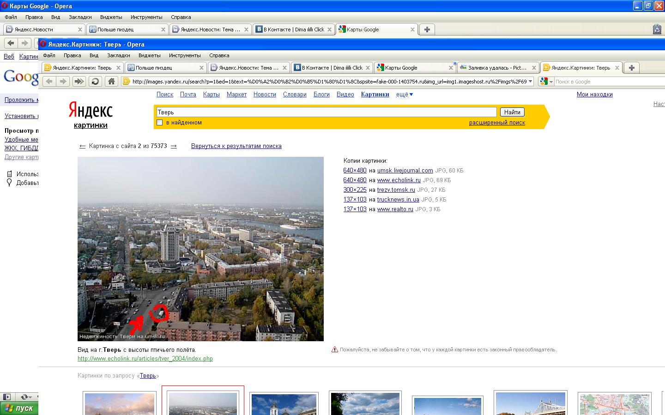The image size is (665, 415).
Task: Expand the «ещё» services dropdown
Action: pos(405,95)
